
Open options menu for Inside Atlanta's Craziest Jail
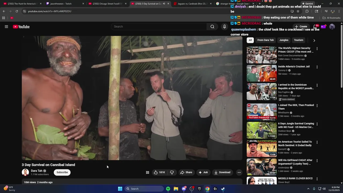317,67
